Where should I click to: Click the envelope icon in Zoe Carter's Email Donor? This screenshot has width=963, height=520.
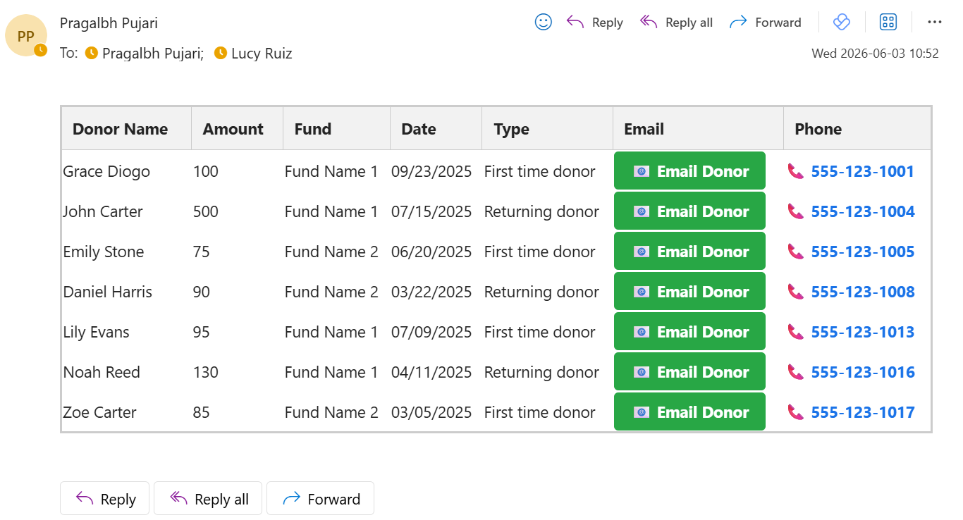tap(642, 412)
